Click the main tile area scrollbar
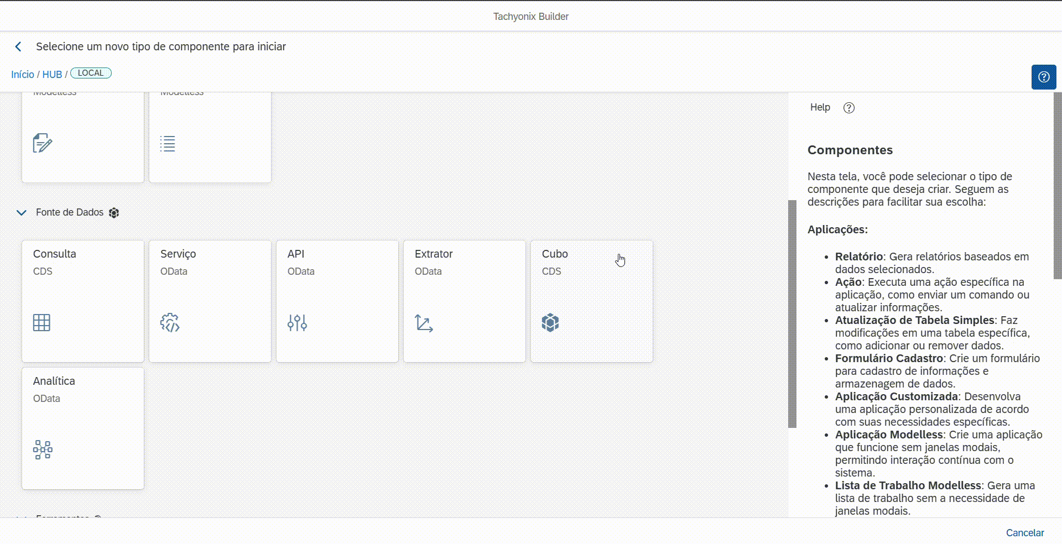1062x544 pixels. click(x=792, y=313)
